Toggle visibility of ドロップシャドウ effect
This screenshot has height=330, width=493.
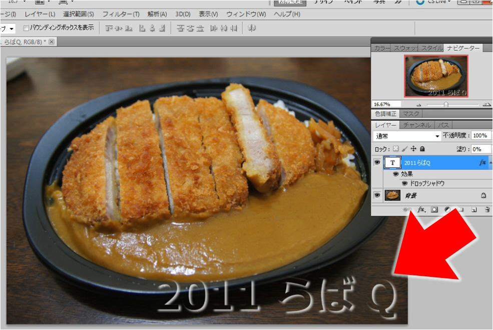[x=404, y=183]
